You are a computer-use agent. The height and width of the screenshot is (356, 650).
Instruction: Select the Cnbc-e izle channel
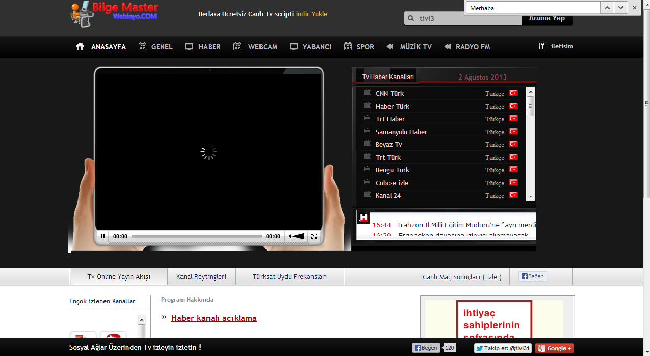pos(392,183)
